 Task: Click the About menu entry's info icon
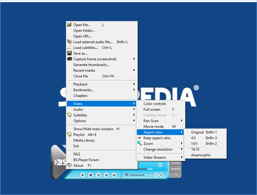click(69, 165)
